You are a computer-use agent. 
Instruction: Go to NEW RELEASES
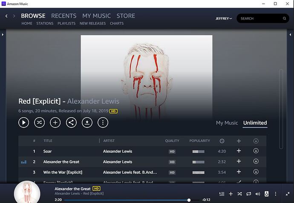coord(92,23)
